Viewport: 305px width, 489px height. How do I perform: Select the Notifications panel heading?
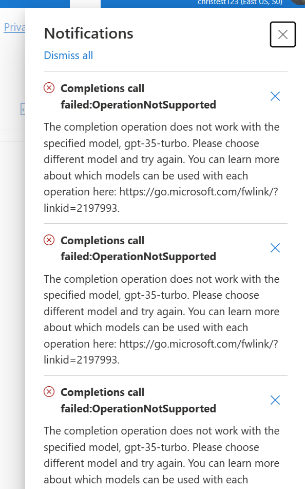pos(88,33)
